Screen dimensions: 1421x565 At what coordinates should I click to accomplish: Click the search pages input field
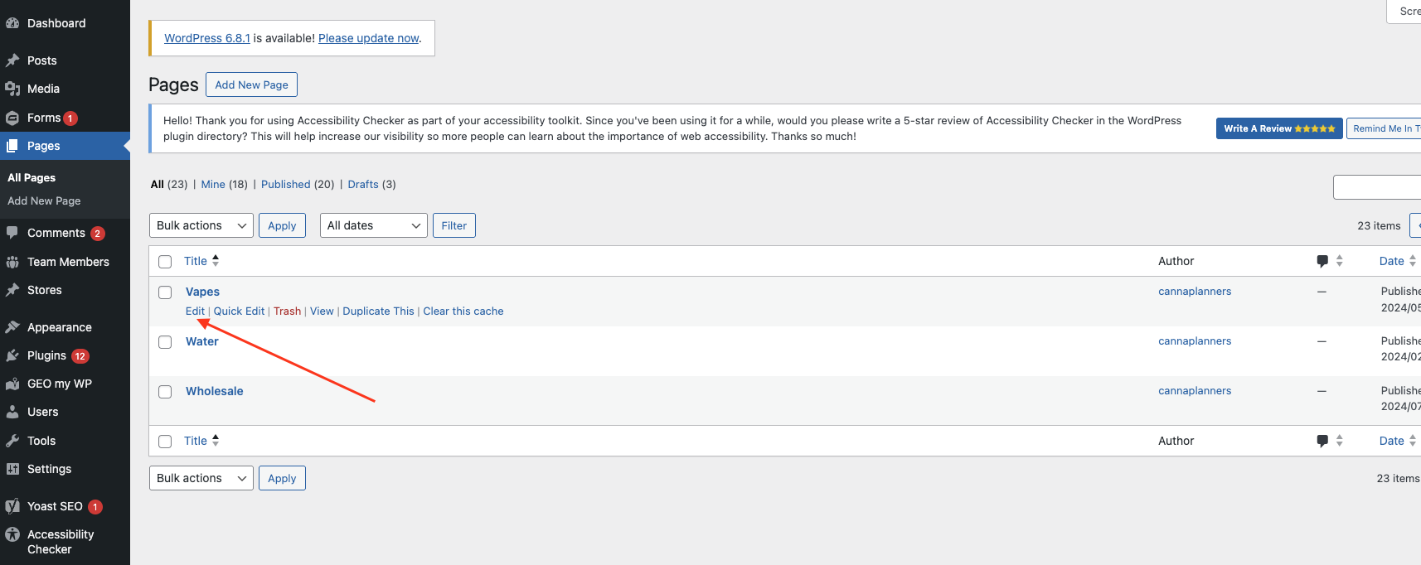point(1377,187)
